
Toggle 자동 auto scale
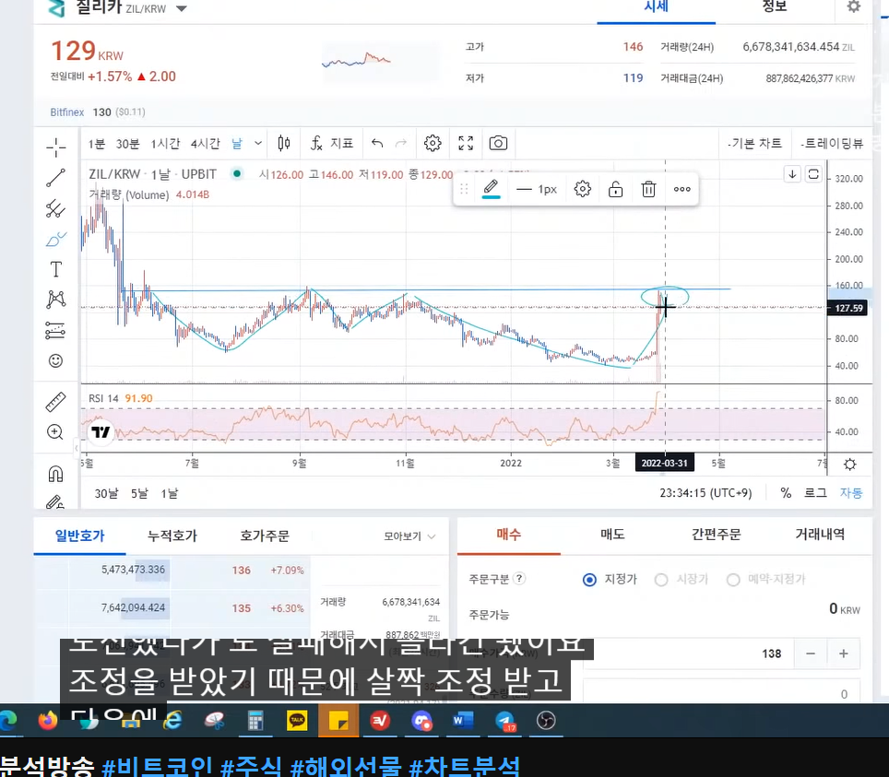[x=851, y=493]
